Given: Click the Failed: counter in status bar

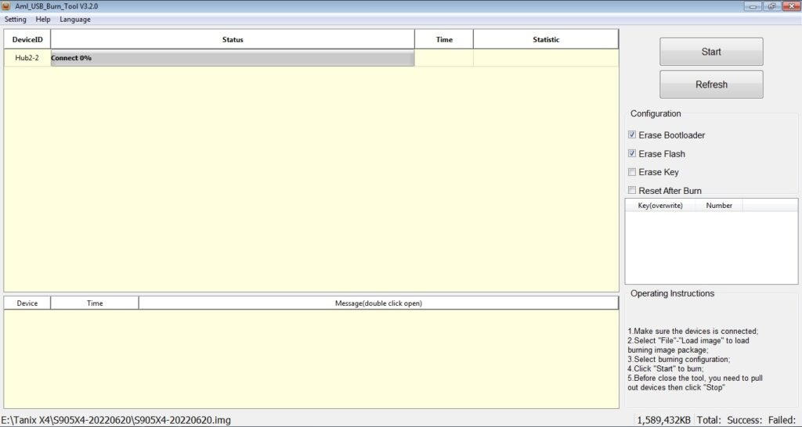Looking at the screenshot, I should (x=782, y=421).
